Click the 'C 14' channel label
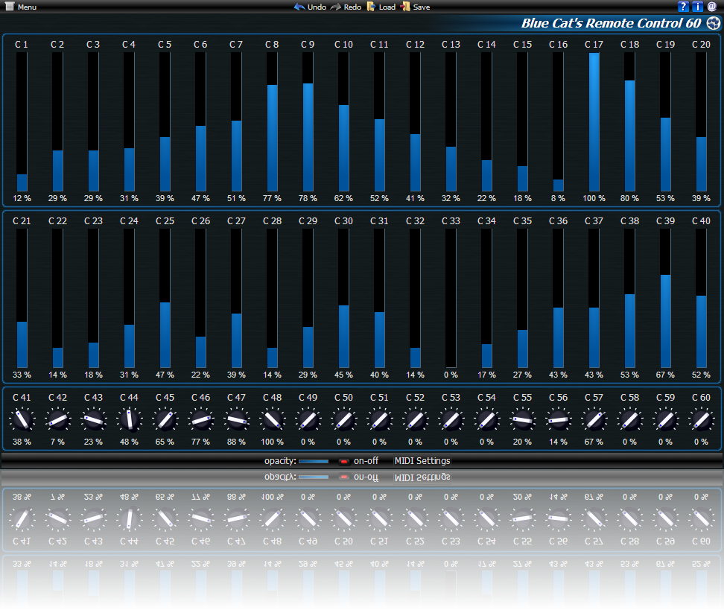 486,45
